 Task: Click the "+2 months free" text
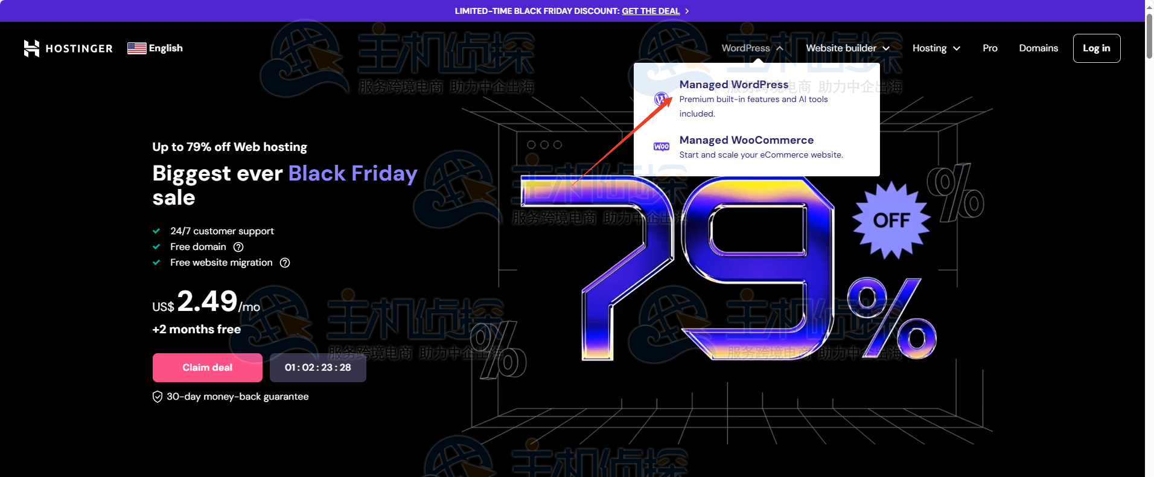pos(196,329)
